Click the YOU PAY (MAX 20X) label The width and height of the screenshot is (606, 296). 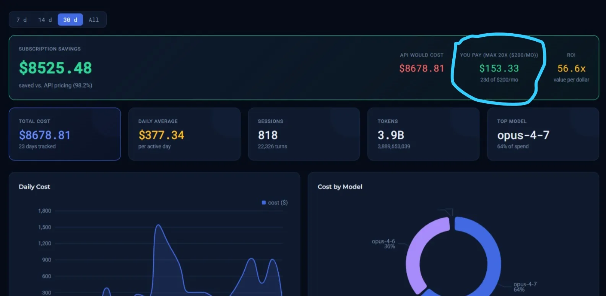click(x=499, y=55)
